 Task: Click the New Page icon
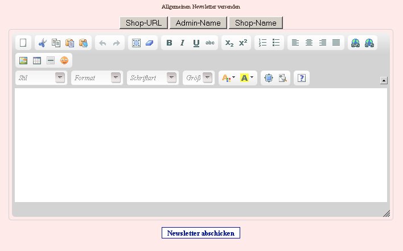(x=23, y=43)
